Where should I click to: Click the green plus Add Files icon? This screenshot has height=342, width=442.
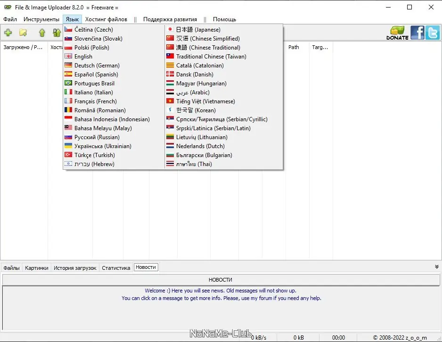[8, 33]
